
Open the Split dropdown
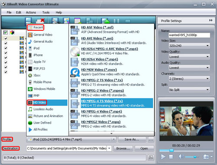(189, 89)
